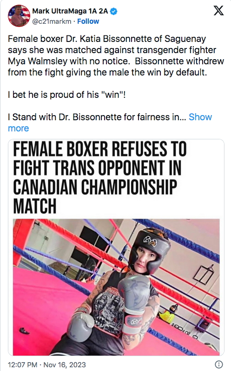Open the @c21markm handle link
Image resolution: width=231 pixels, height=371 pixels.
(52, 21)
